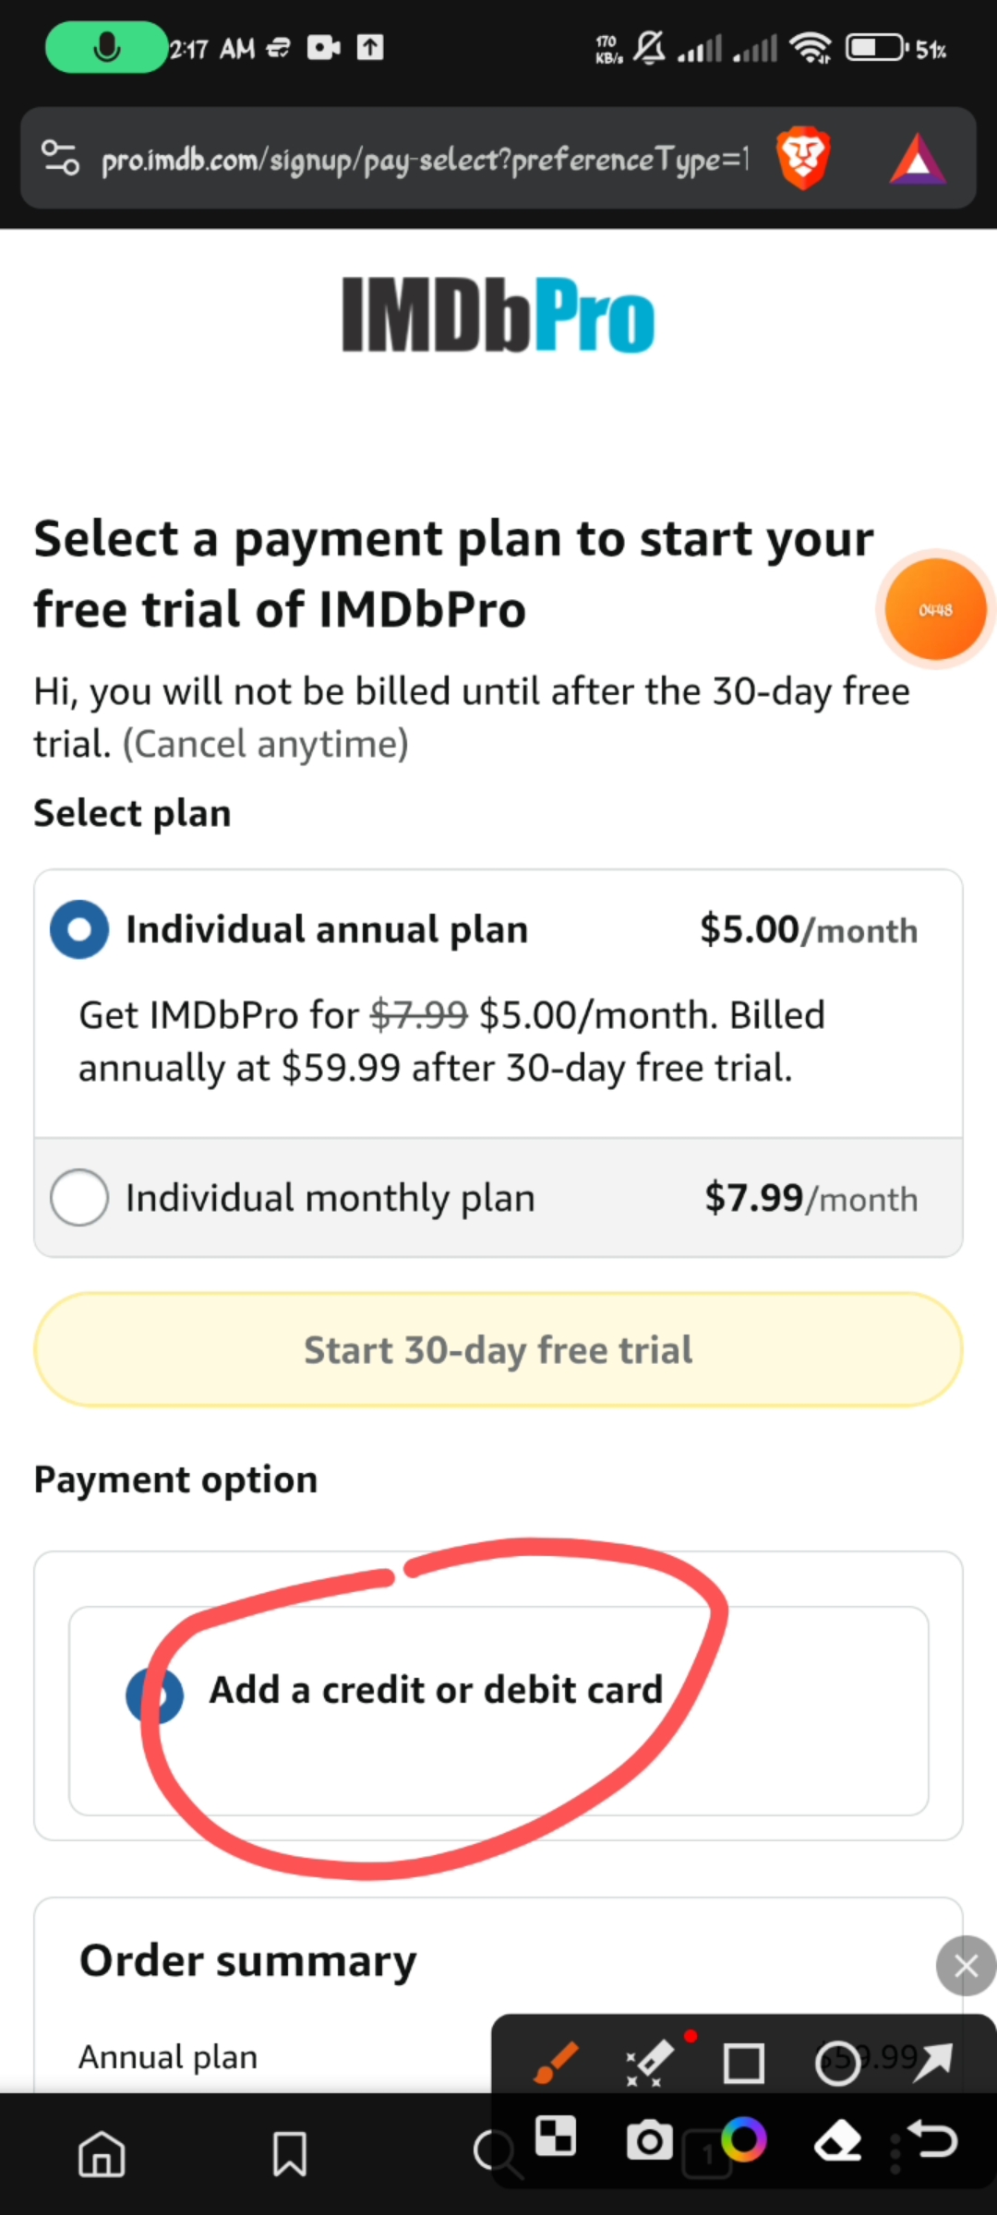Undo the last drawing stroke

tap(932, 2139)
